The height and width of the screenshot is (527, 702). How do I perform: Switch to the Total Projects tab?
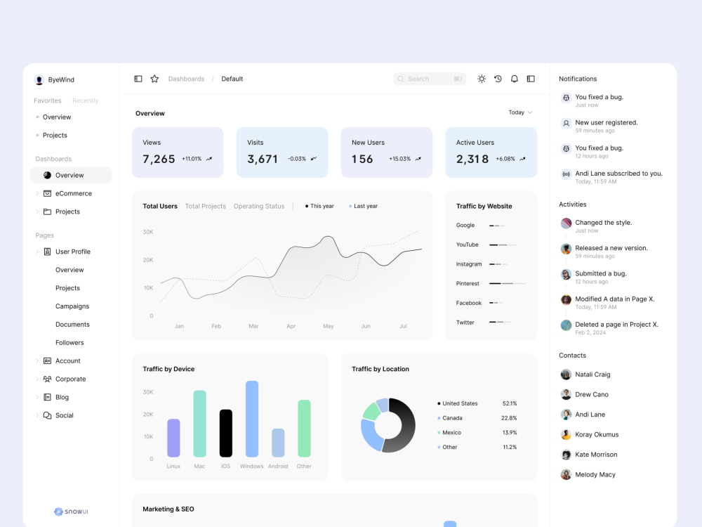(206, 206)
